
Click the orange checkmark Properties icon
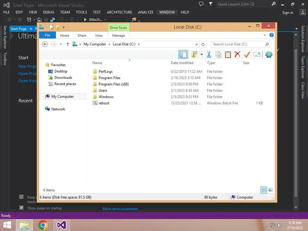247,54
